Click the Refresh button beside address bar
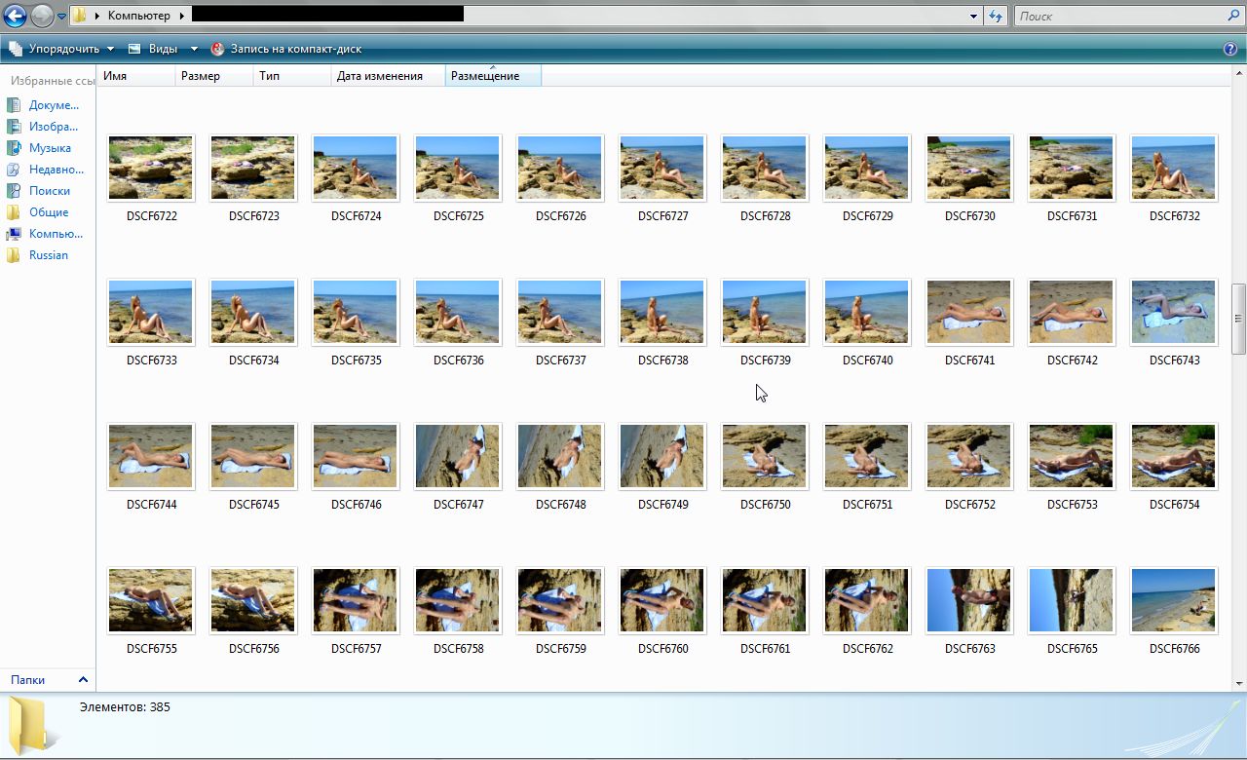The width and height of the screenshot is (1247, 760). point(995,16)
